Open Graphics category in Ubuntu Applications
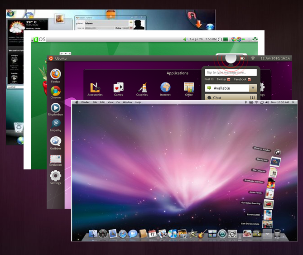 [x=142, y=89]
